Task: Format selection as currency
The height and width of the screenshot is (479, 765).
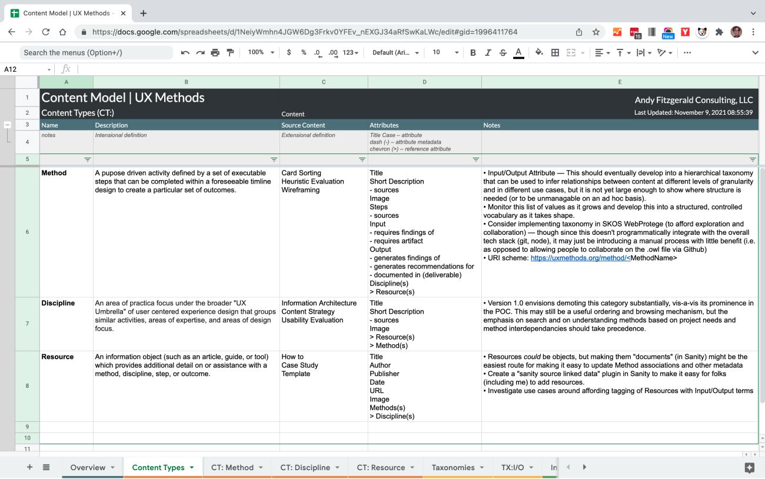Action: 288,52
